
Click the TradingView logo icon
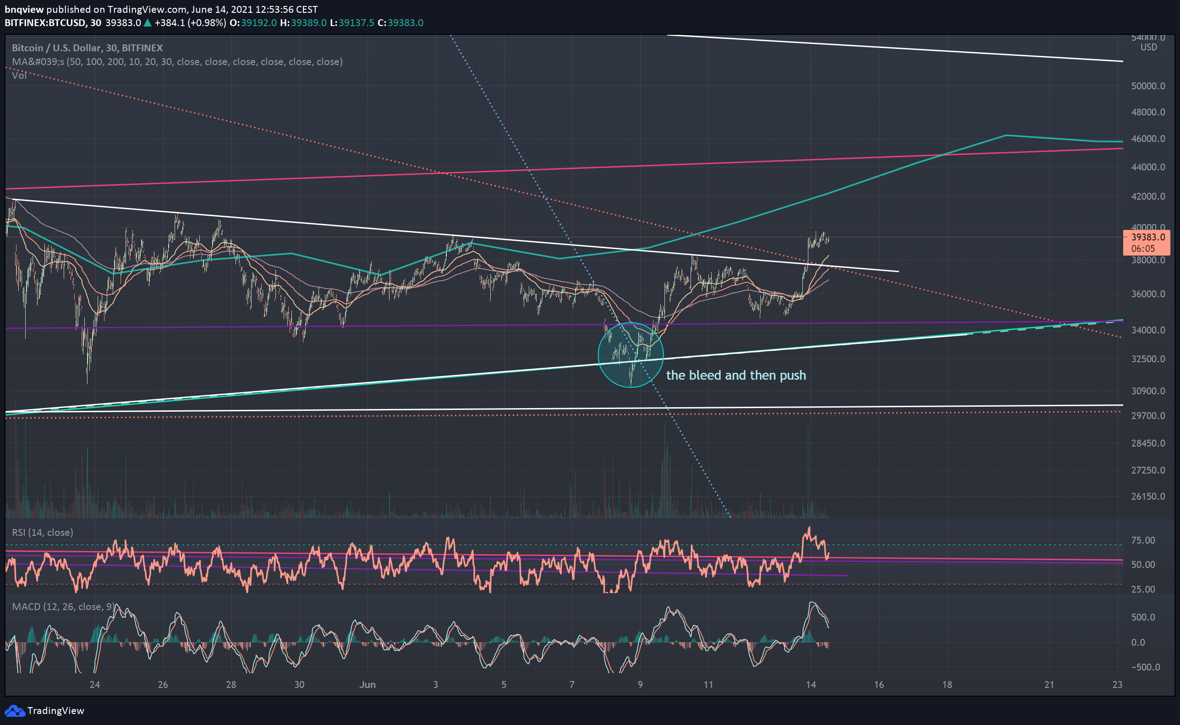coord(14,711)
